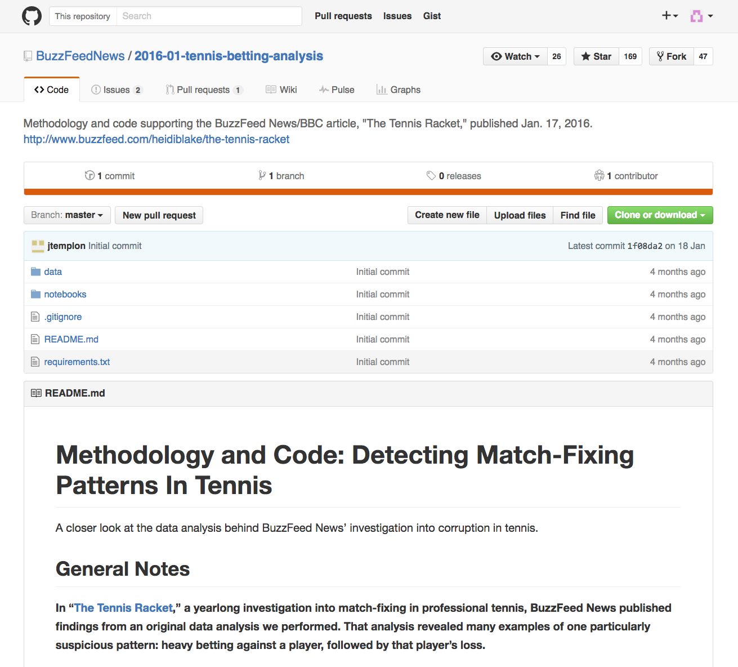This screenshot has height=667, width=738.
Task: Open the buzzfeed.com tennis-racket article link
Action: (x=156, y=140)
